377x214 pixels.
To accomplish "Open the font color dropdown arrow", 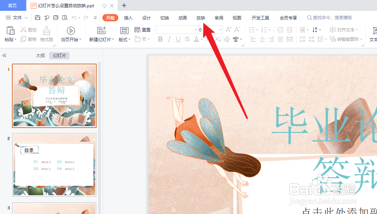I will pos(202,39).
